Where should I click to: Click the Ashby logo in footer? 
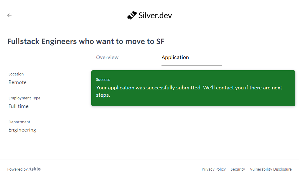35,169
